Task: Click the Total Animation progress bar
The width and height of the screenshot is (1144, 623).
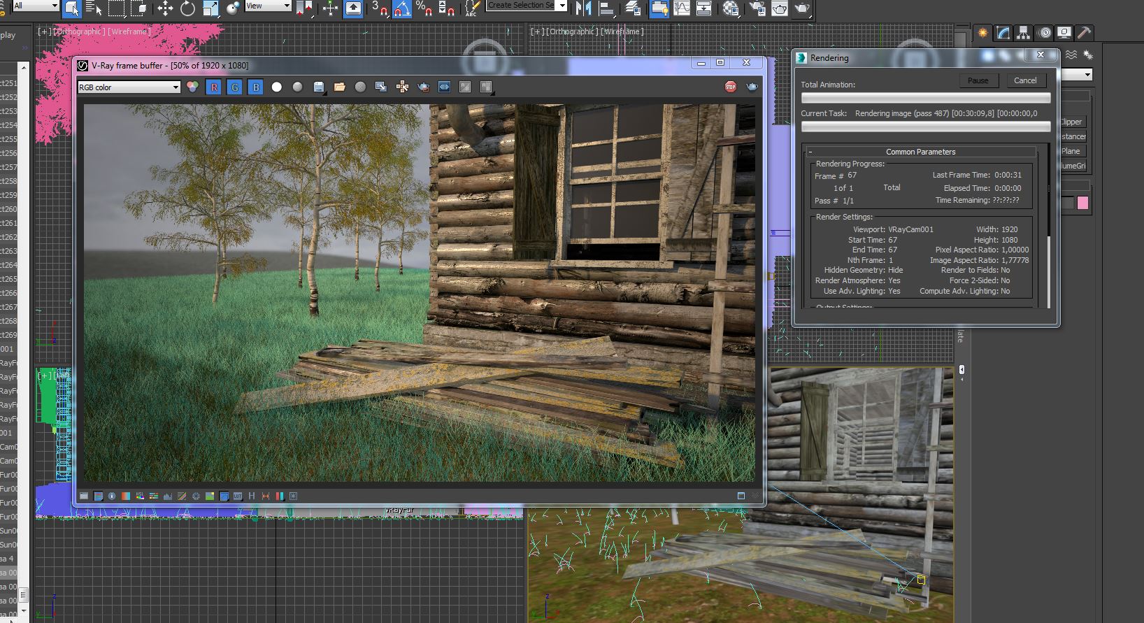Action: (x=926, y=98)
